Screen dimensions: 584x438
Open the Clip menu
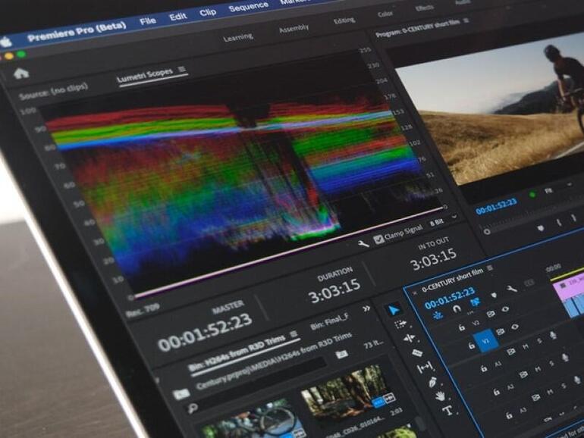pos(208,12)
